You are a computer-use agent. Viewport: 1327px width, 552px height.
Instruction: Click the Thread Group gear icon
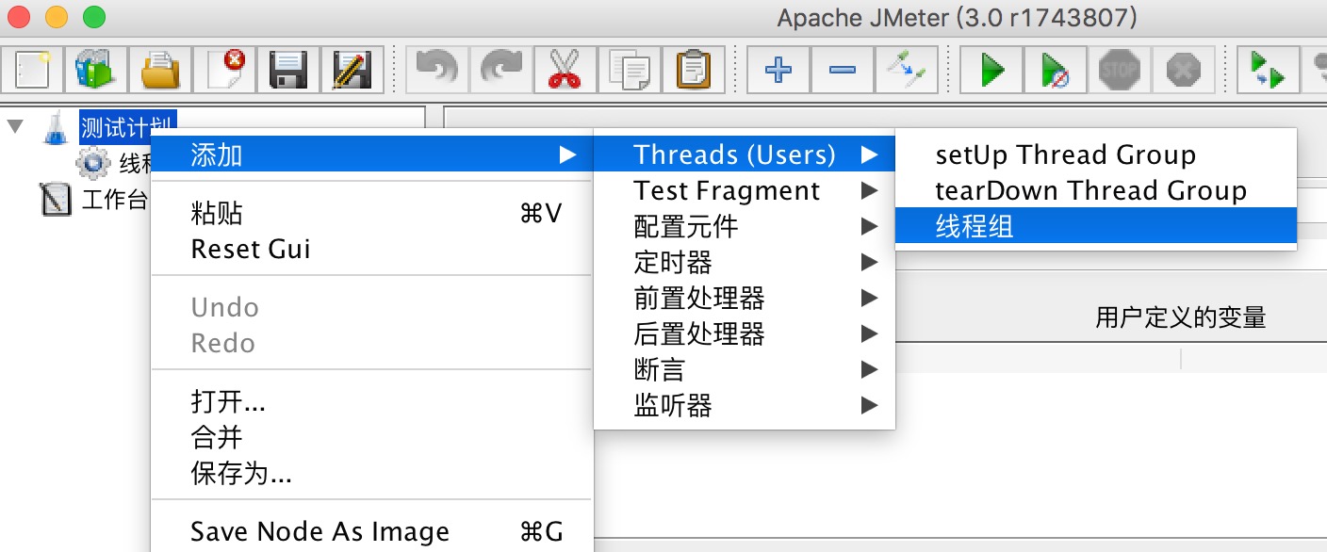[93, 163]
